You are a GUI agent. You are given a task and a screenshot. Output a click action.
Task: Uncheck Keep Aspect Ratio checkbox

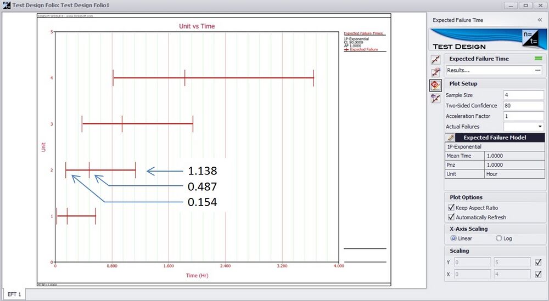pos(451,208)
